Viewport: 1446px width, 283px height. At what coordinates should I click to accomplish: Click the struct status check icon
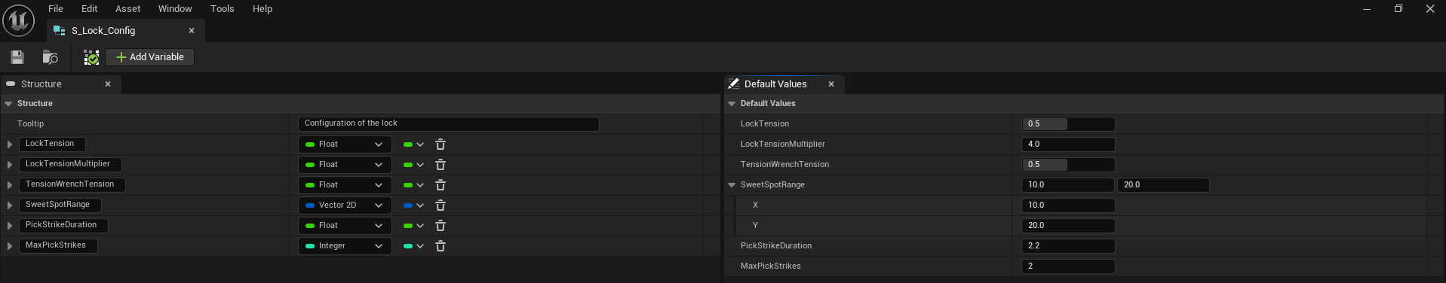click(x=91, y=57)
